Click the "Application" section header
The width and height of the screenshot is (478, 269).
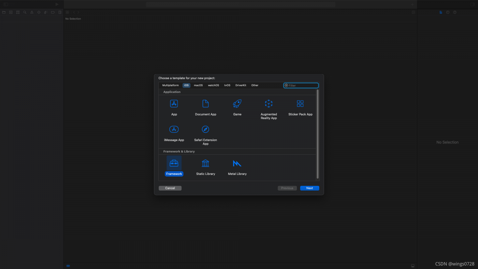coord(172,92)
